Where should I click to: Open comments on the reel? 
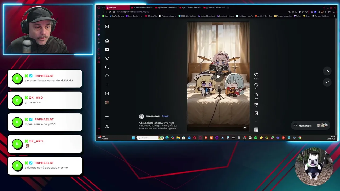tap(256, 85)
